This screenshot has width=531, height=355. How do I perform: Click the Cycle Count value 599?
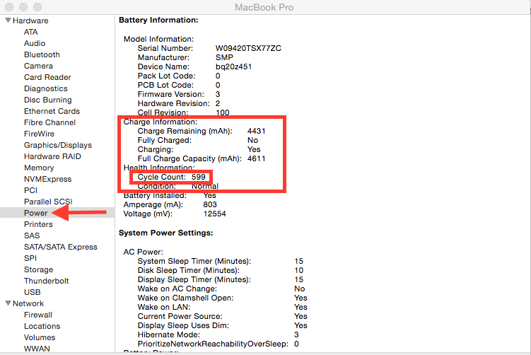[x=199, y=177]
